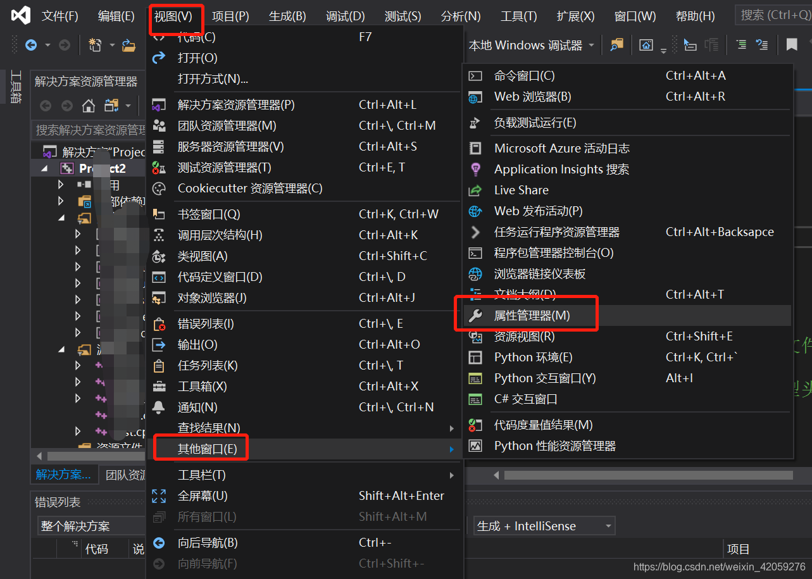The image size is (812, 579).
Task: Switch to the 解决方案... bottom tab
Action: (x=63, y=474)
